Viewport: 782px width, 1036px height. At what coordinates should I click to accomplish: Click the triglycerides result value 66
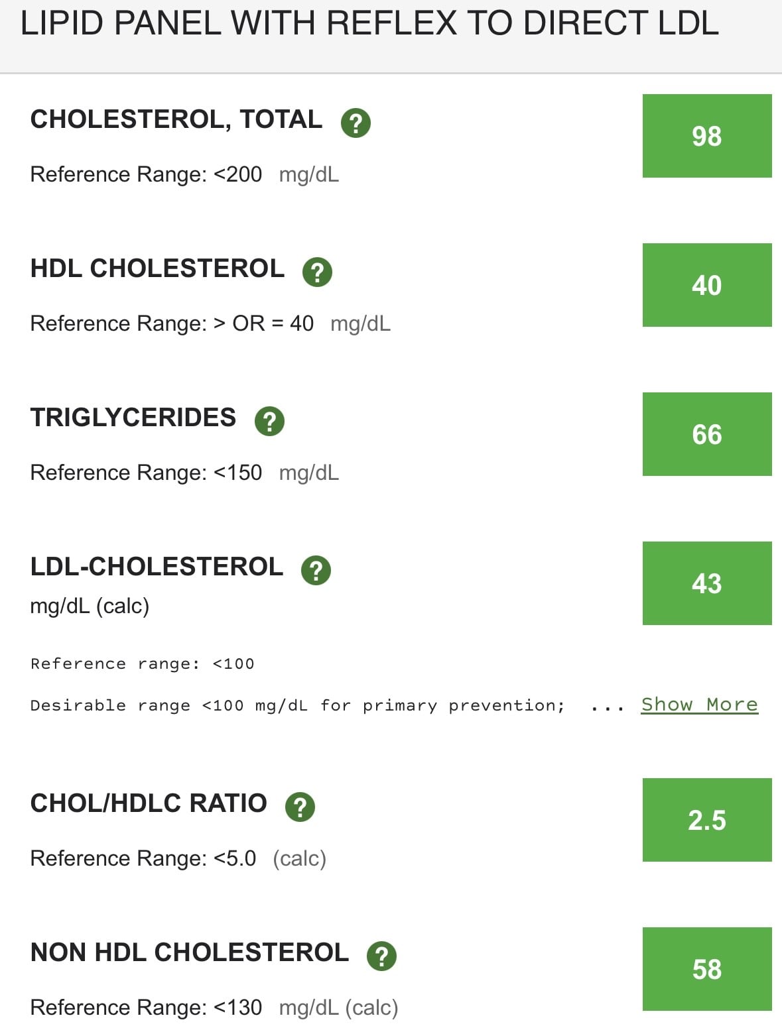click(x=707, y=434)
